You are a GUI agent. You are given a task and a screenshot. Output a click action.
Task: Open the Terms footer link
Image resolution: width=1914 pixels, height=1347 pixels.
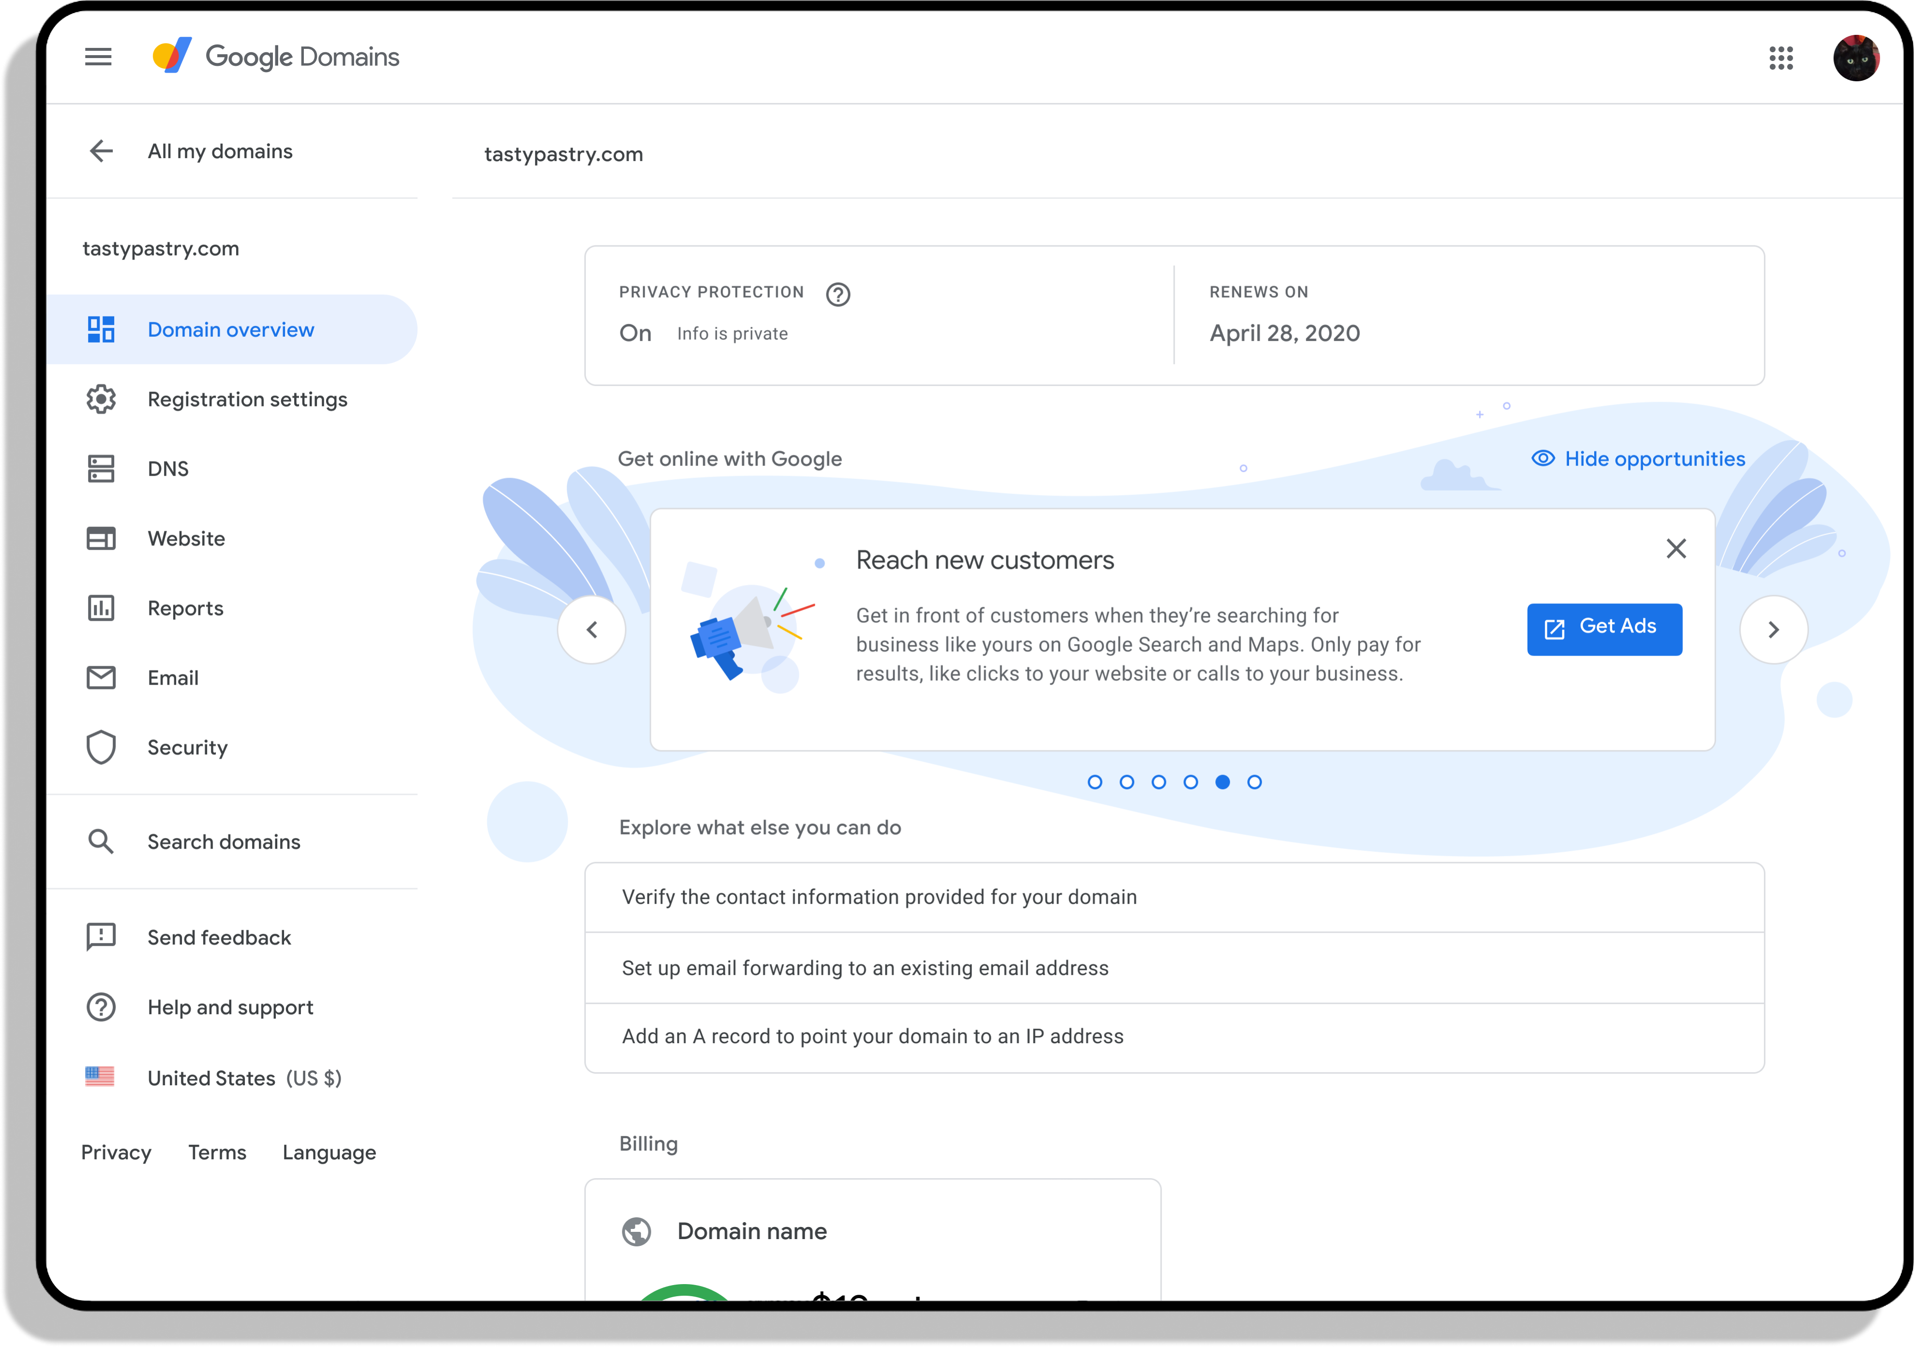(217, 1152)
